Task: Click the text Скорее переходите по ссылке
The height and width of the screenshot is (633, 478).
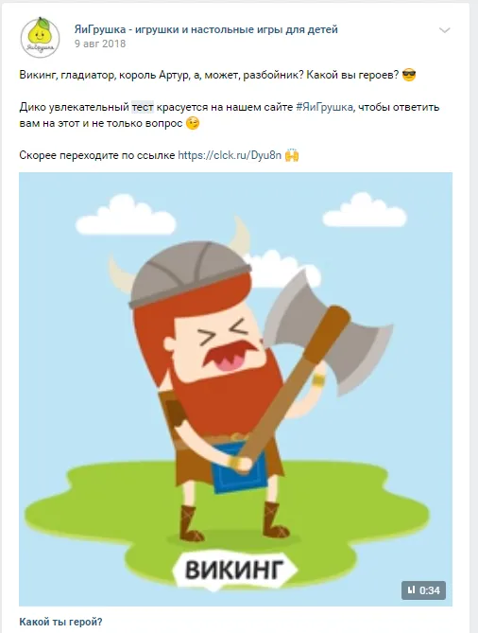Action: coord(97,155)
